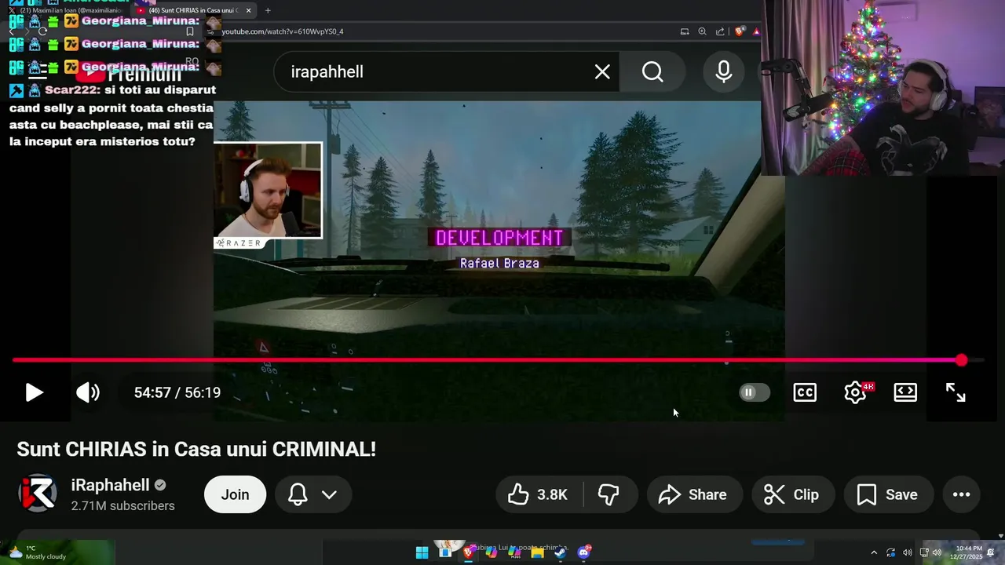Open a new browser tab

(268, 10)
